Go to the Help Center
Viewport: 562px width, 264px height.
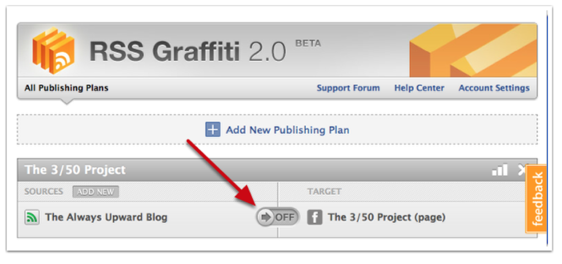[419, 88]
